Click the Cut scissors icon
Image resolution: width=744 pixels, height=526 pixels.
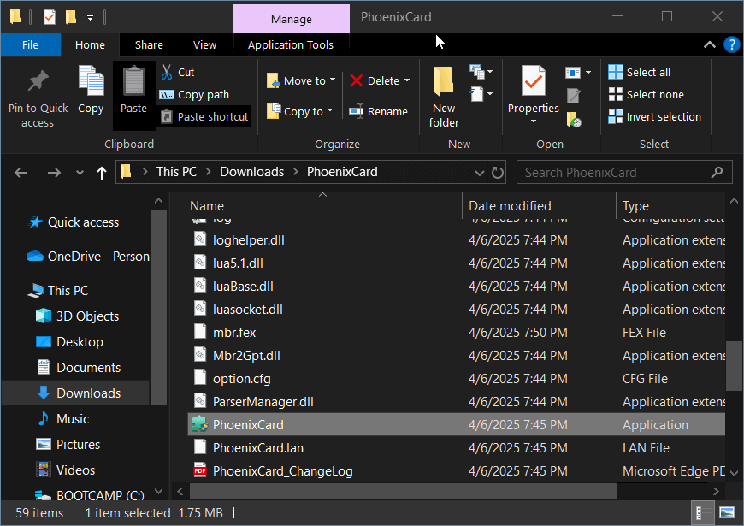(167, 72)
